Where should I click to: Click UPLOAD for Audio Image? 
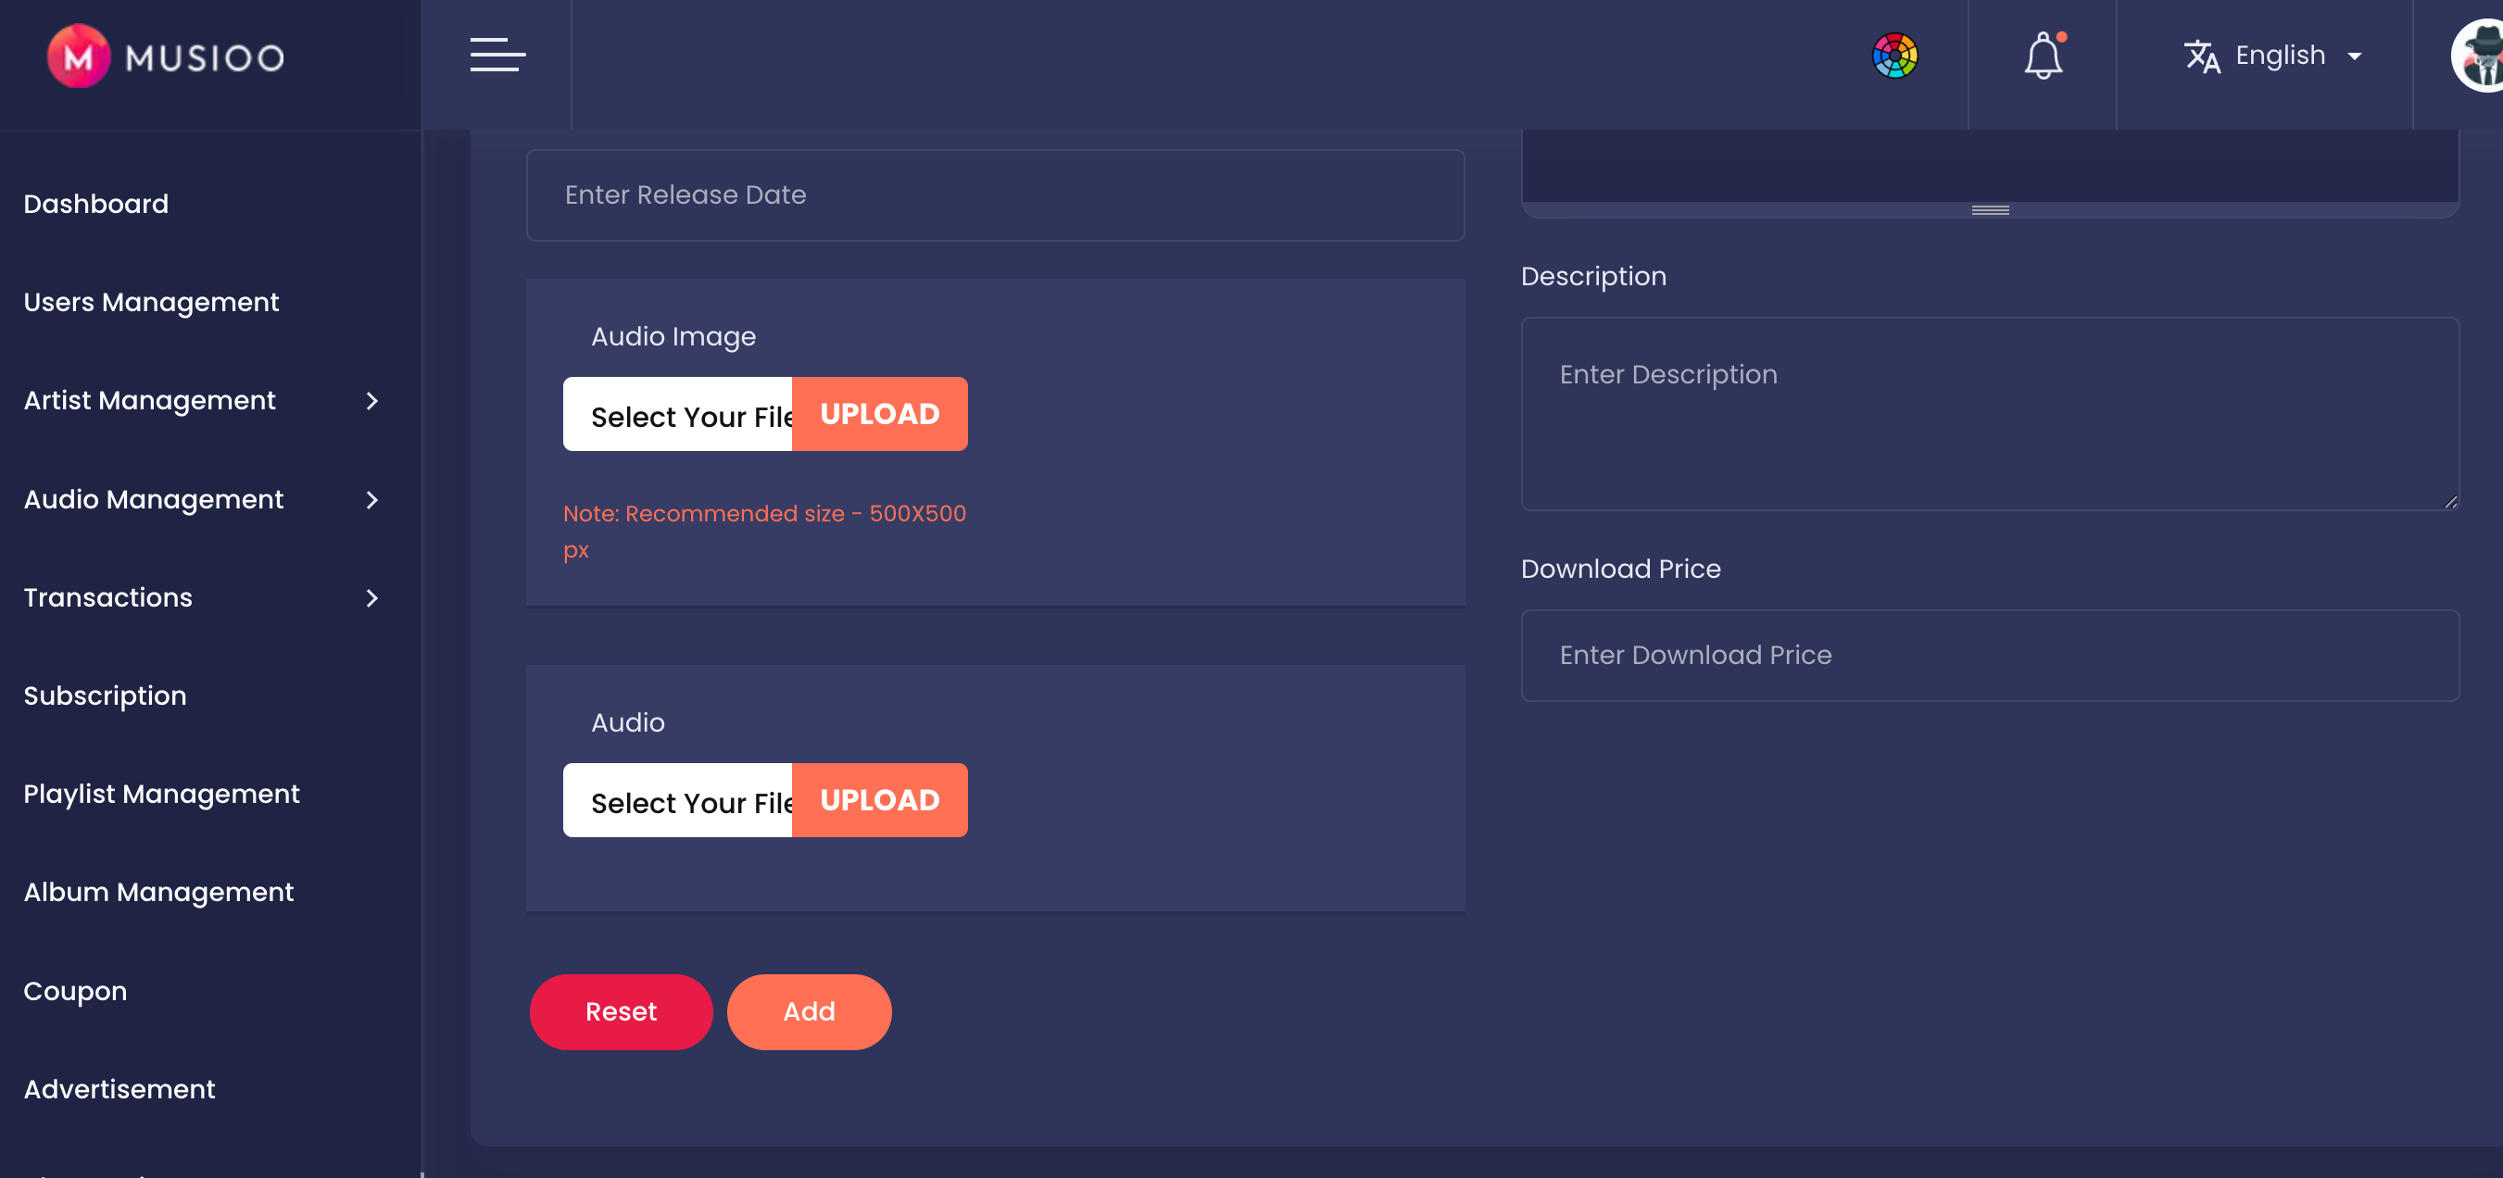(879, 415)
